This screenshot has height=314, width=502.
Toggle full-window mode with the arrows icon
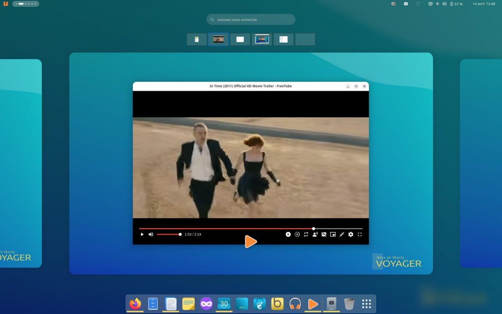coord(342,234)
